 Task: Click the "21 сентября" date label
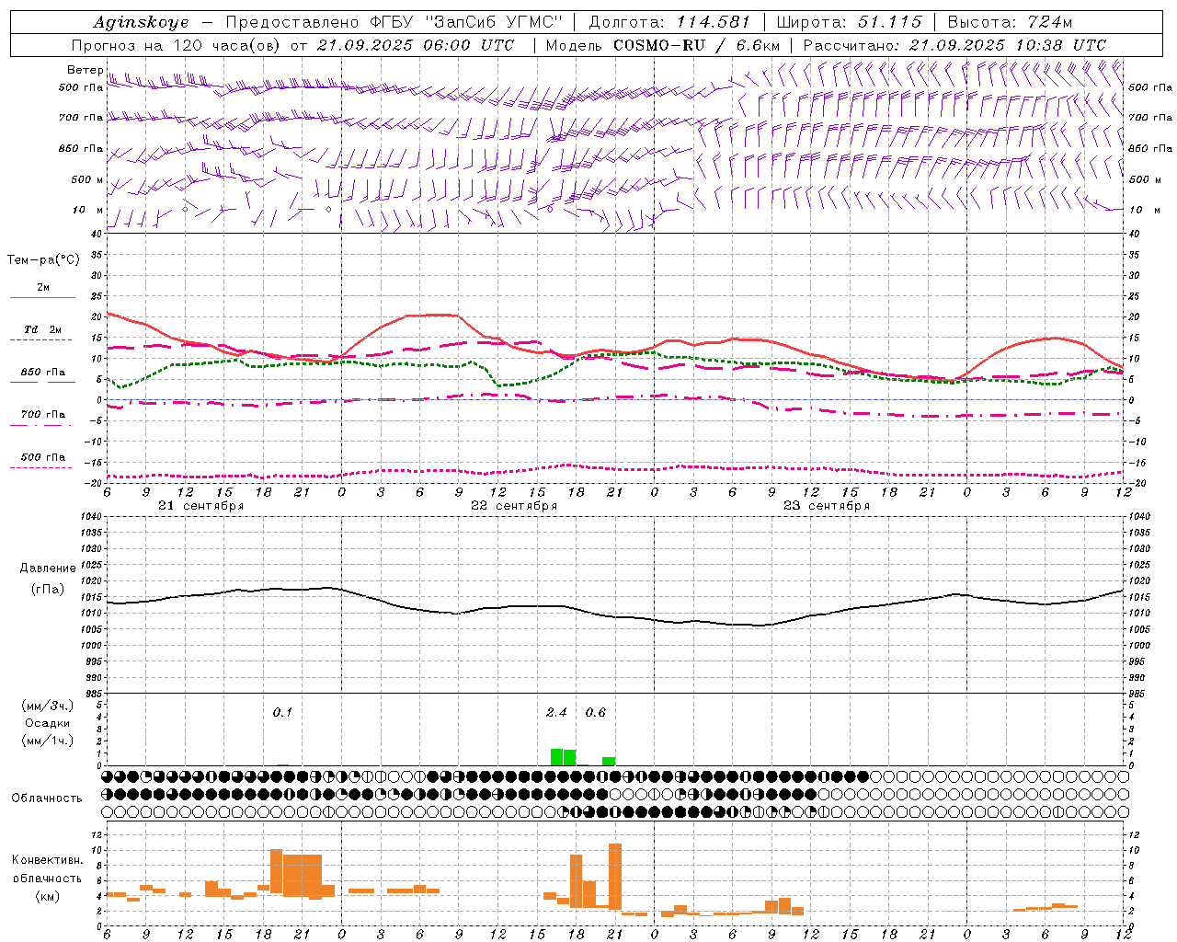coord(201,506)
